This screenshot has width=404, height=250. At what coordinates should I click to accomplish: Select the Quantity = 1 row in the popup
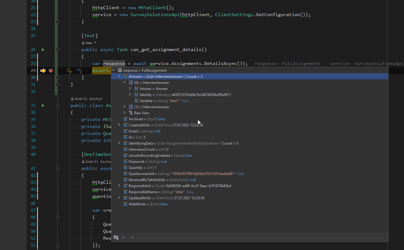[141, 167]
